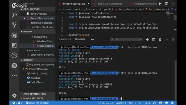Screen dimensions: 186x105
Task: Open the PROBLEMS panel tab
Action: [x=65, y=39]
